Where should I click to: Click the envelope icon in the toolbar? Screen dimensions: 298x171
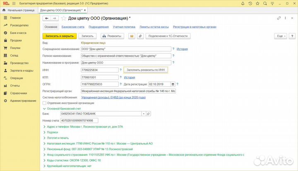point(132,36)
